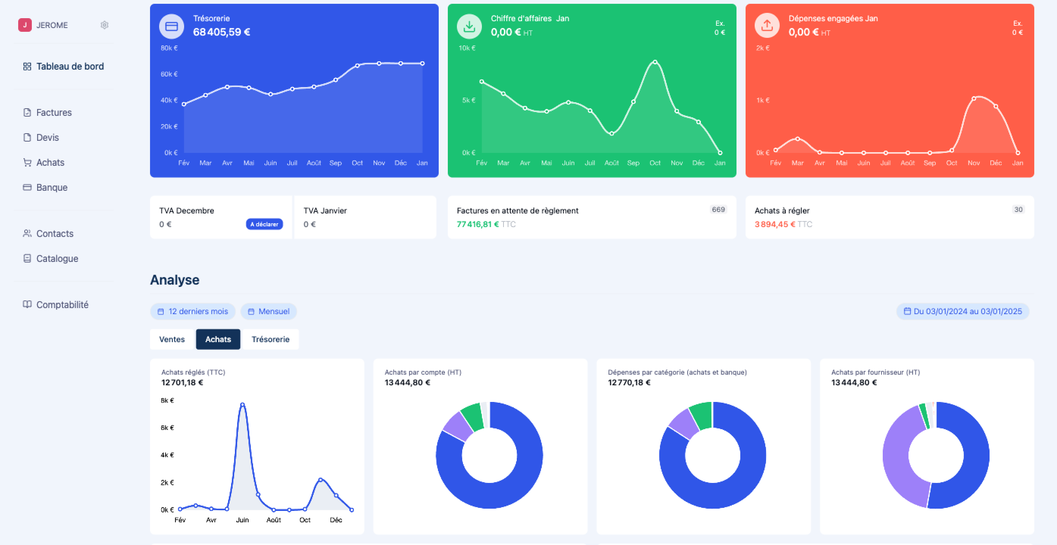Switch to the Trésorerie analysis tab
This screenshot has height=545, width=1057.
(271, 339)
